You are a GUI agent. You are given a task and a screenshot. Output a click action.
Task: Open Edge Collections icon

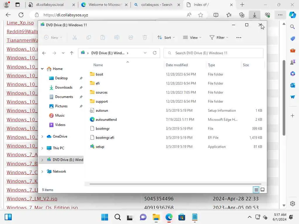point(242,15)
